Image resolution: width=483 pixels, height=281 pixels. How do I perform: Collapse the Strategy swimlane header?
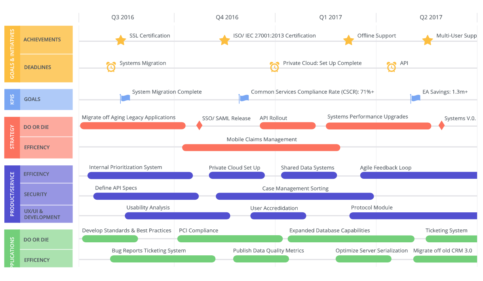(x=12, y=137)
